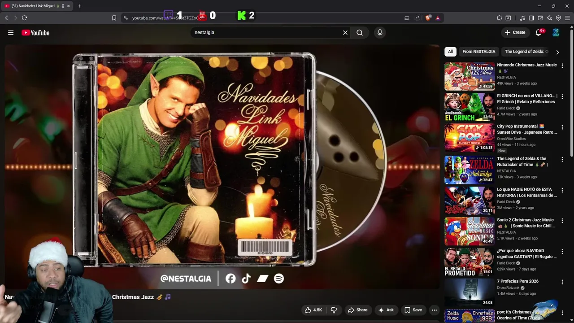Start voice search with microphone
Image resolution: width=574 pixels, height=323 pixels.
(380, 32)
